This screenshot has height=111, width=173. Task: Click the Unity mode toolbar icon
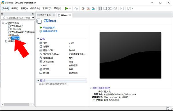(x=115, y=8)
